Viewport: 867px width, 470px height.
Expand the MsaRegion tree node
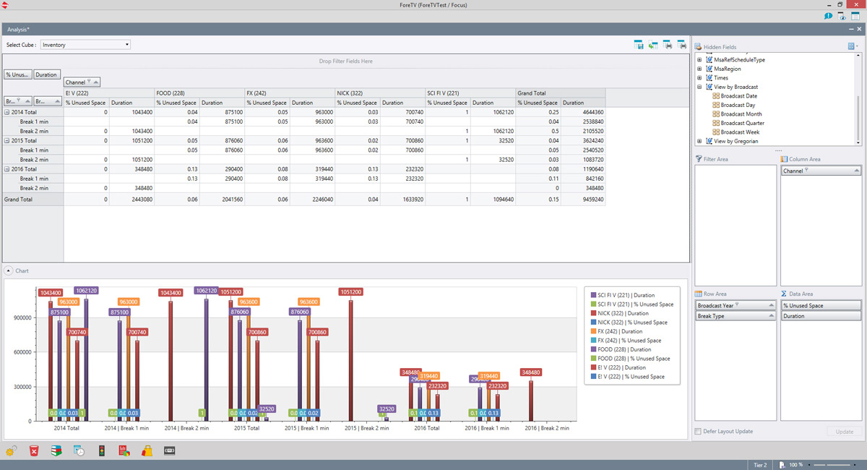(699, 69)
